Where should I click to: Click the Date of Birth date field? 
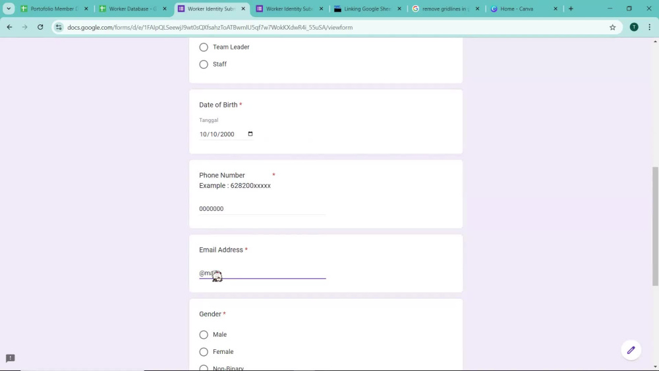(226, 134)
